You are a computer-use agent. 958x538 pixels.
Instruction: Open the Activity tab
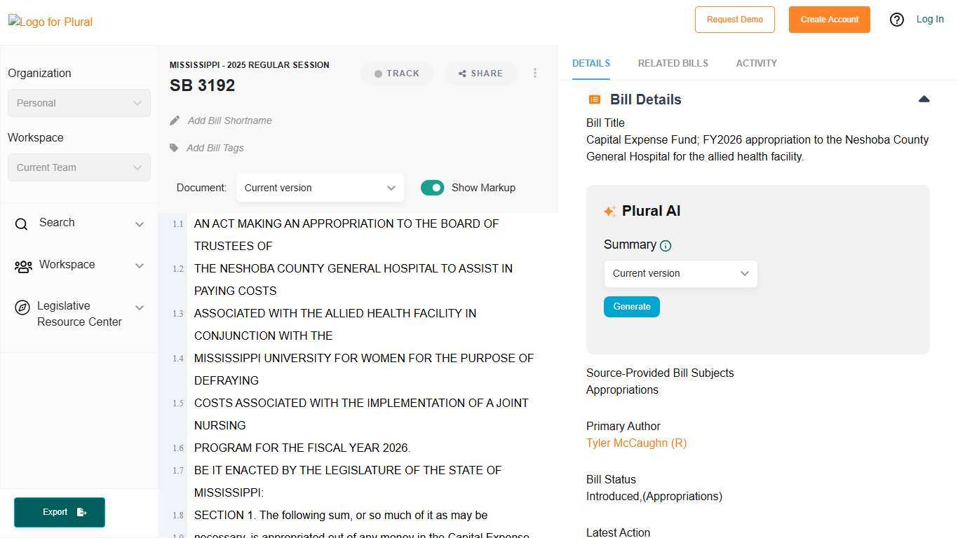click(756, 63)
